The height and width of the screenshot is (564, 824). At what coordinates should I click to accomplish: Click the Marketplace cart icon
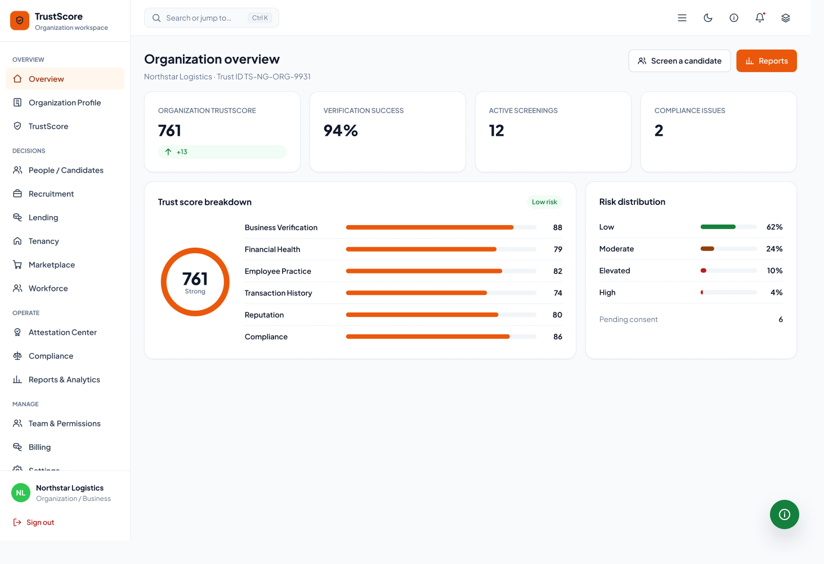click(x=17, y=265)
